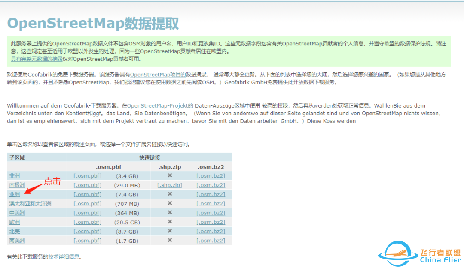Open the 非洲 region link
Screen dimensions: 464x271
[x=14, y=176]
